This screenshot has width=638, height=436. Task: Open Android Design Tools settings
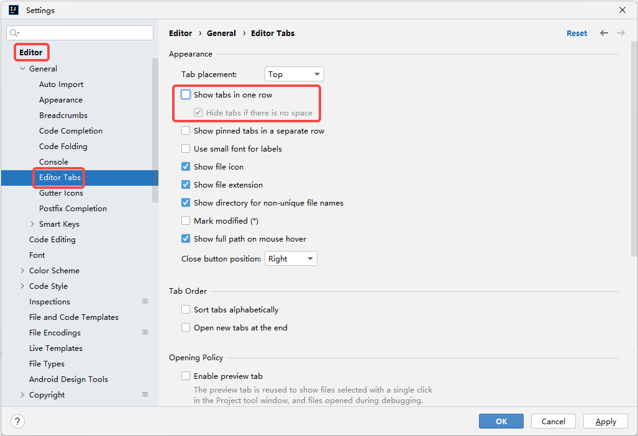68,379
